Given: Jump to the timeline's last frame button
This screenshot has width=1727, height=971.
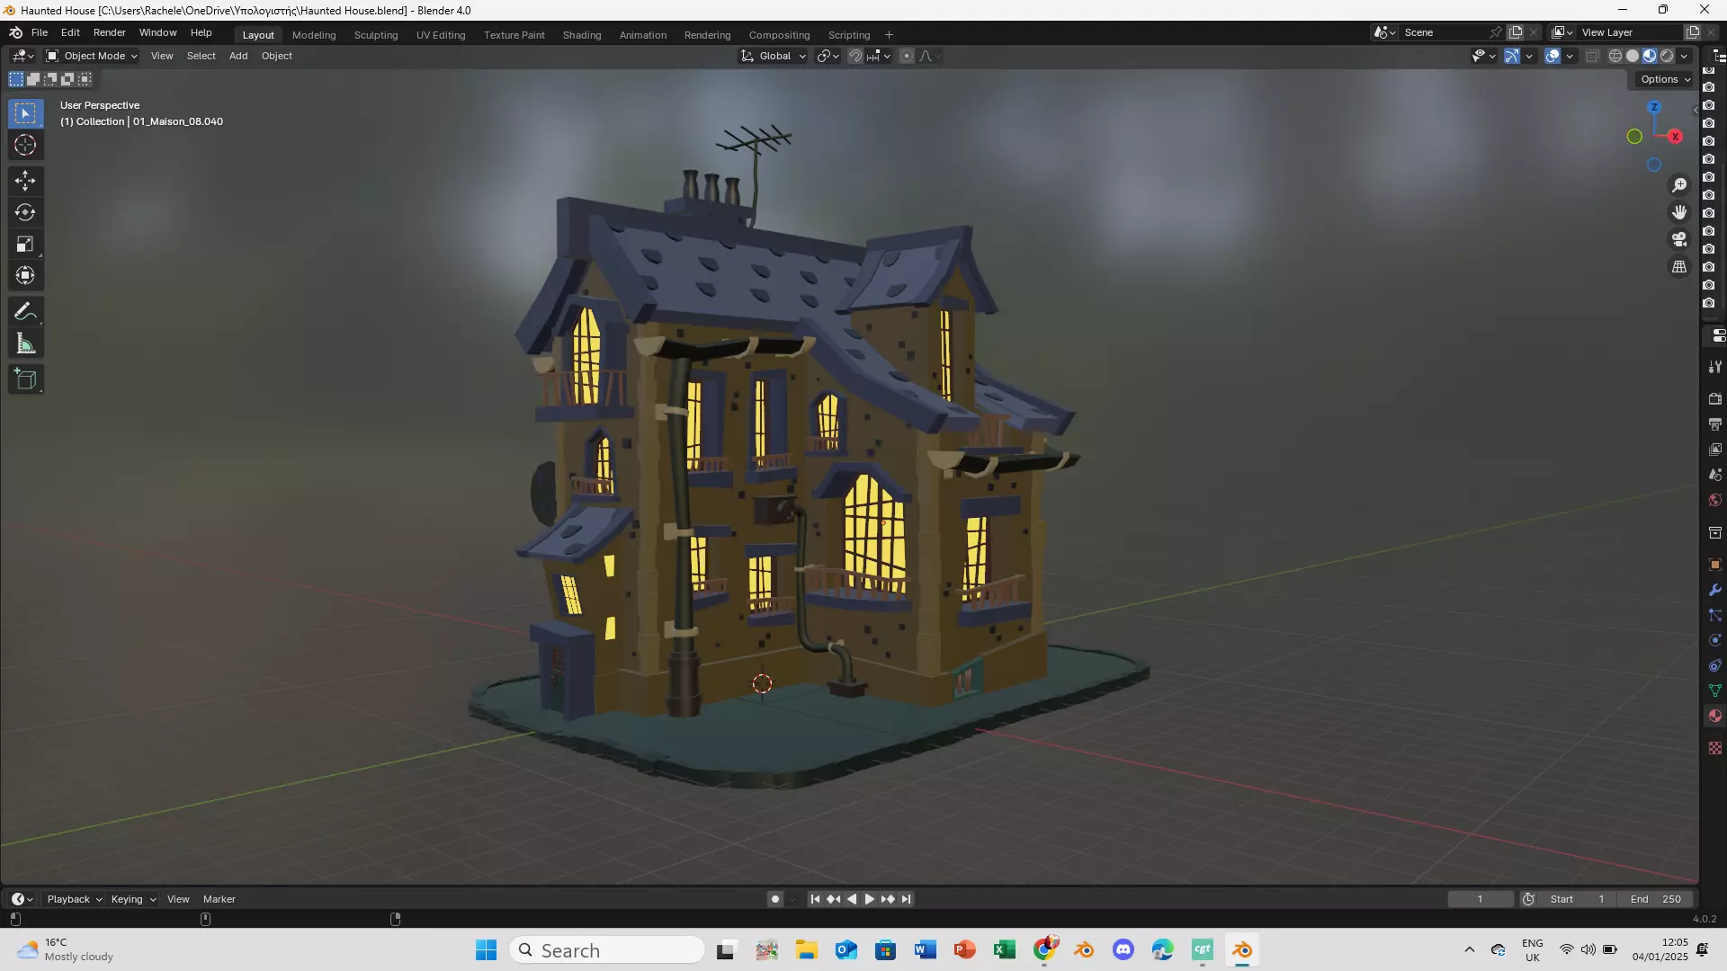Looking at the screenshot, I should 906,899.
